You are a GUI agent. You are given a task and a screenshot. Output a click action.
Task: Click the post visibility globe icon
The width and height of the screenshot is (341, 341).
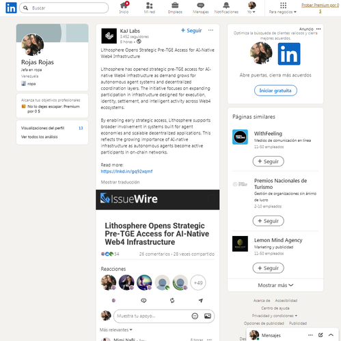coord(139,42)
